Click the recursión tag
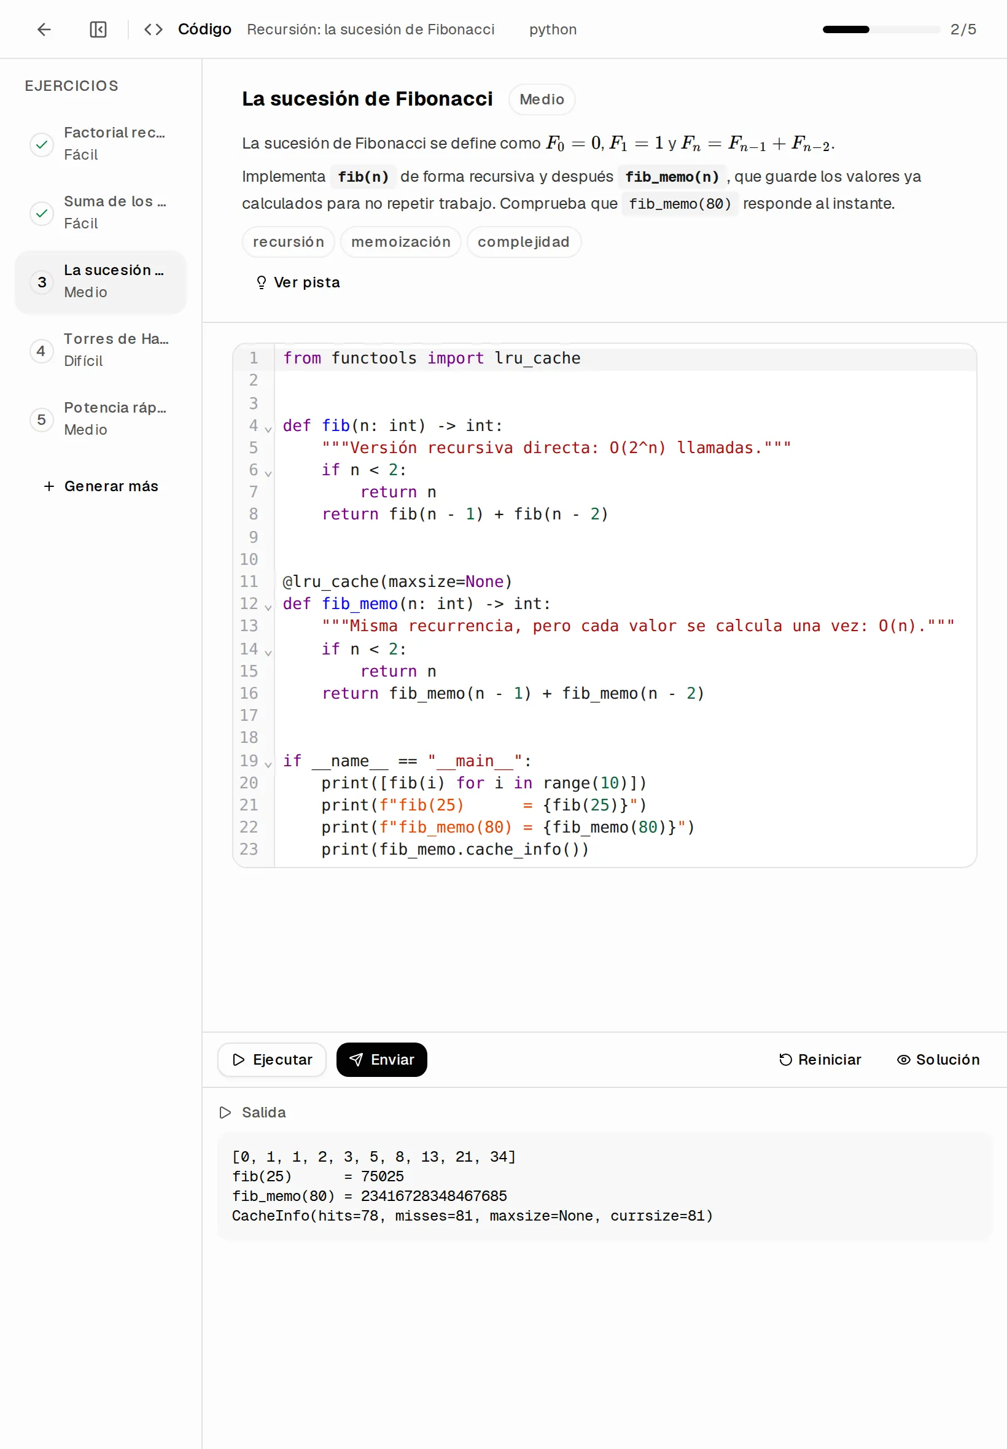 289,242
